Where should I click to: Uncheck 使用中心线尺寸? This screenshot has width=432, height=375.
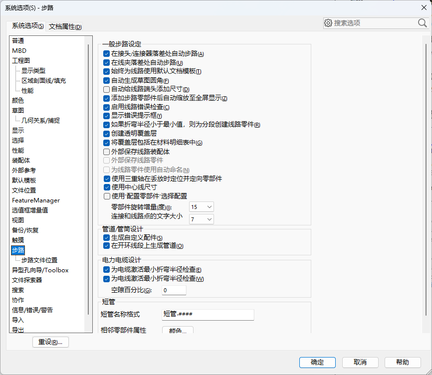coord(107,187)
